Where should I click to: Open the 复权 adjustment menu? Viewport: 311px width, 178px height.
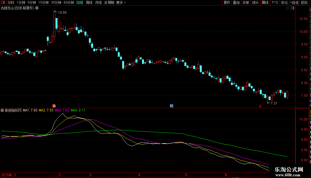tap(227, 2)
